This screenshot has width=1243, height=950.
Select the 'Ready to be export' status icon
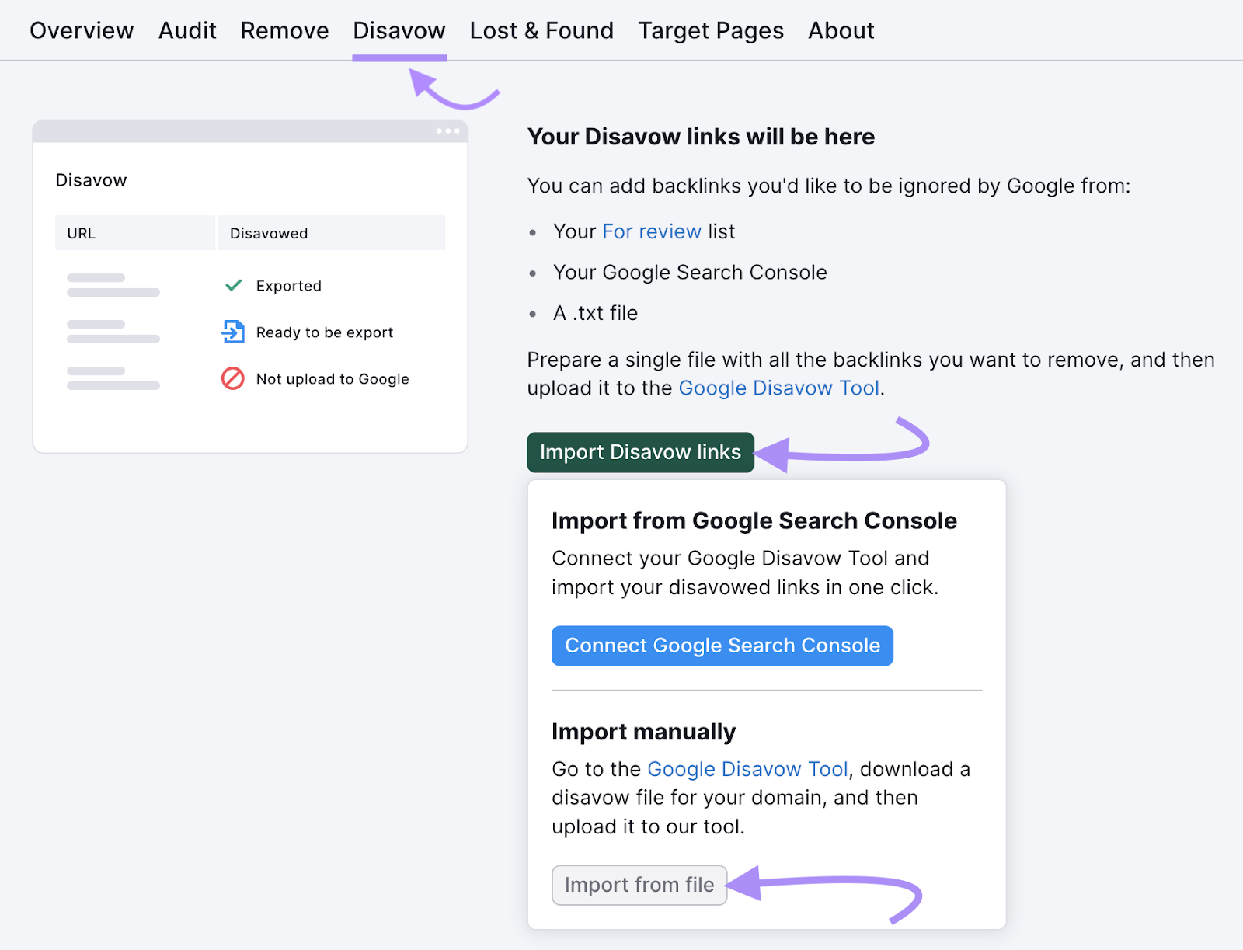click(x=233, y=332)
